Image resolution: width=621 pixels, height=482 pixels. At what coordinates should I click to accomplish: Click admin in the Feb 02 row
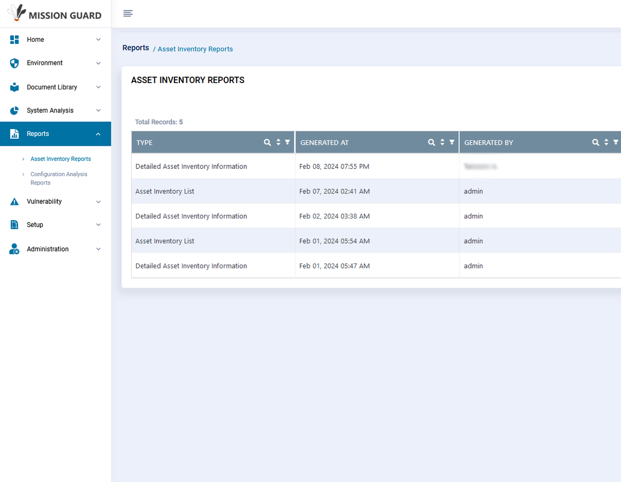click(x=473, y=216)
